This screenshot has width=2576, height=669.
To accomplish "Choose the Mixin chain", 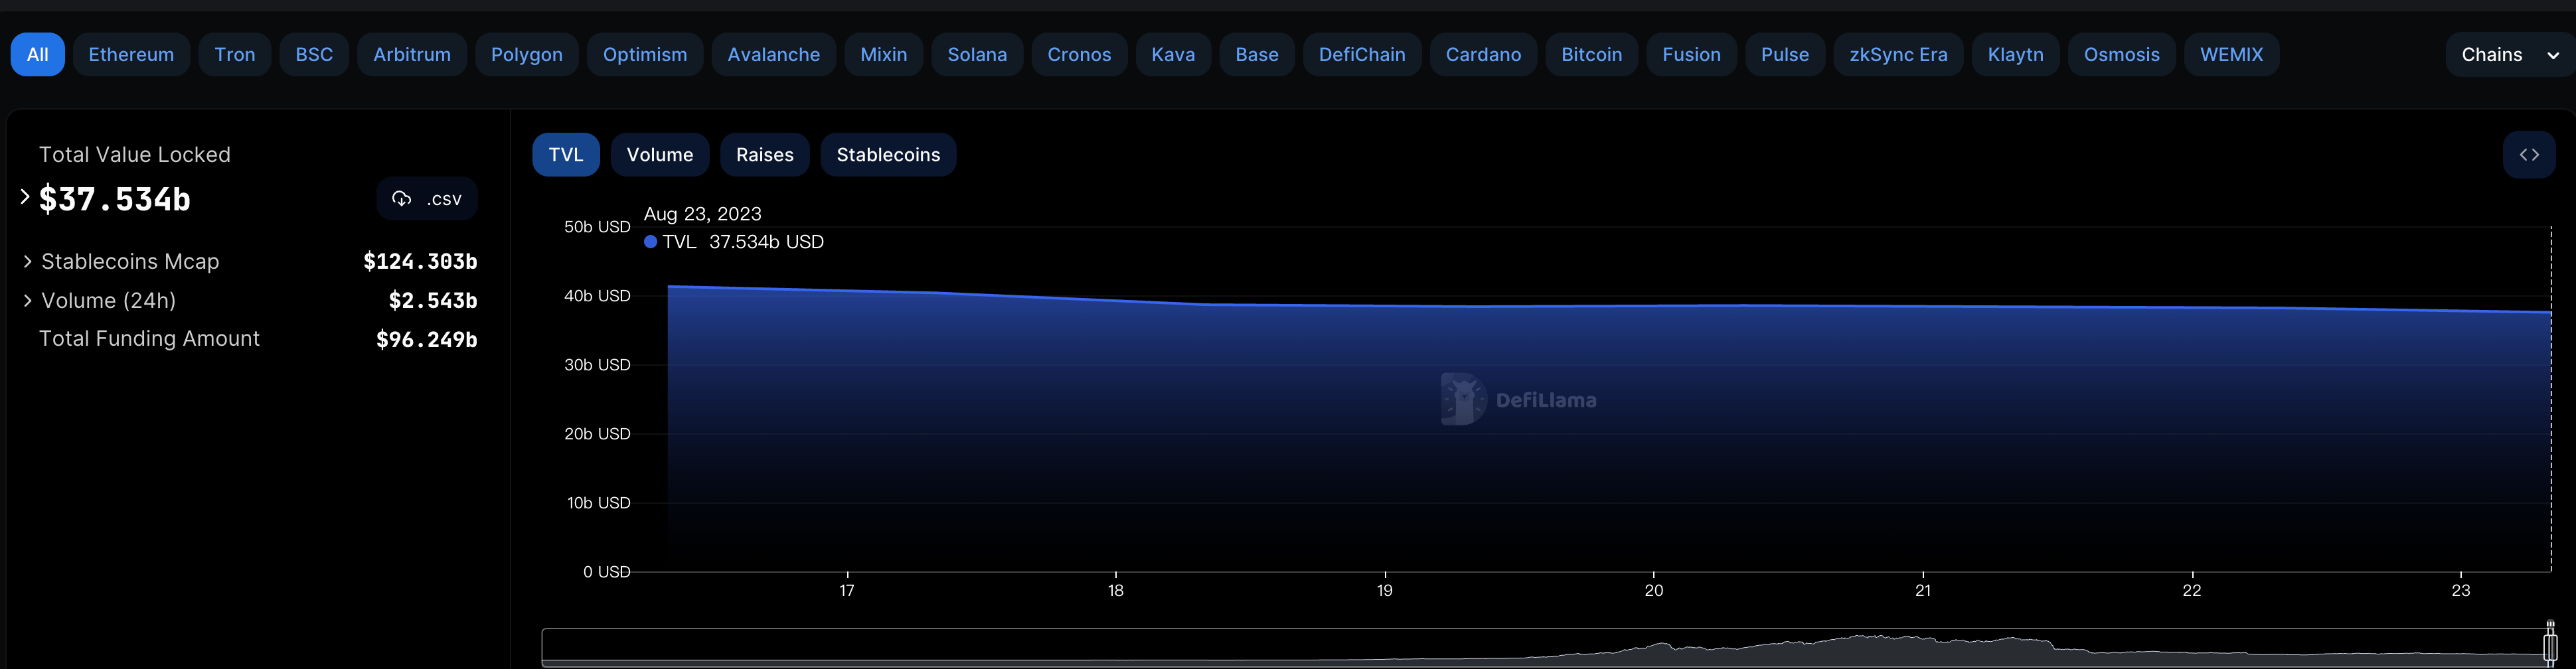I will coord(884,54).
